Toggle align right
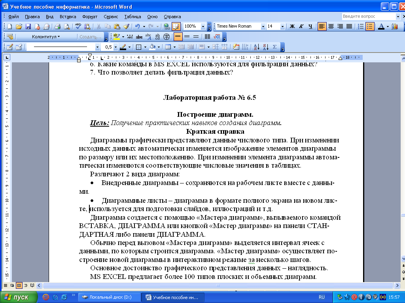Viewport: 405px width, 303px height. point(340,26)
